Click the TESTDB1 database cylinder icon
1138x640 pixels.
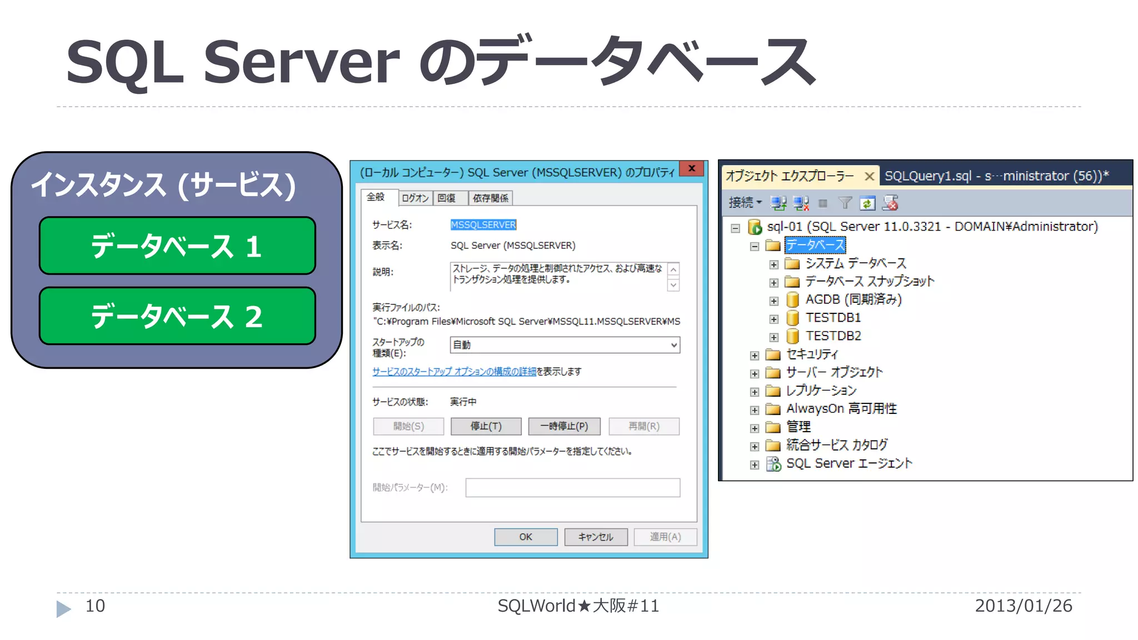[x=793, y=318]
